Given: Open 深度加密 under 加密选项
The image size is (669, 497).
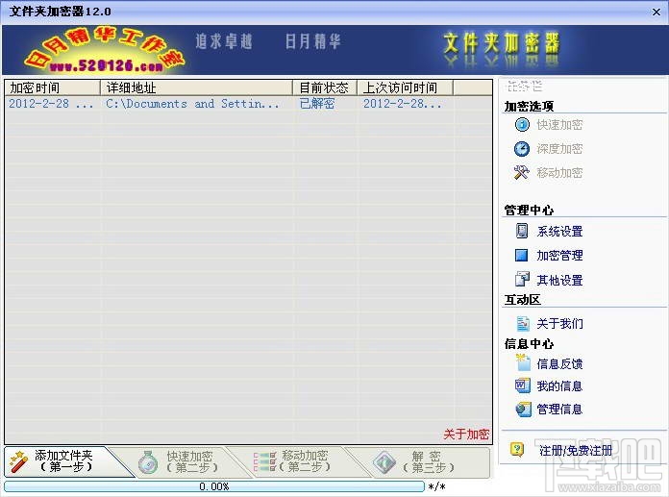Looking at the screenshot, I should [559, 148].
